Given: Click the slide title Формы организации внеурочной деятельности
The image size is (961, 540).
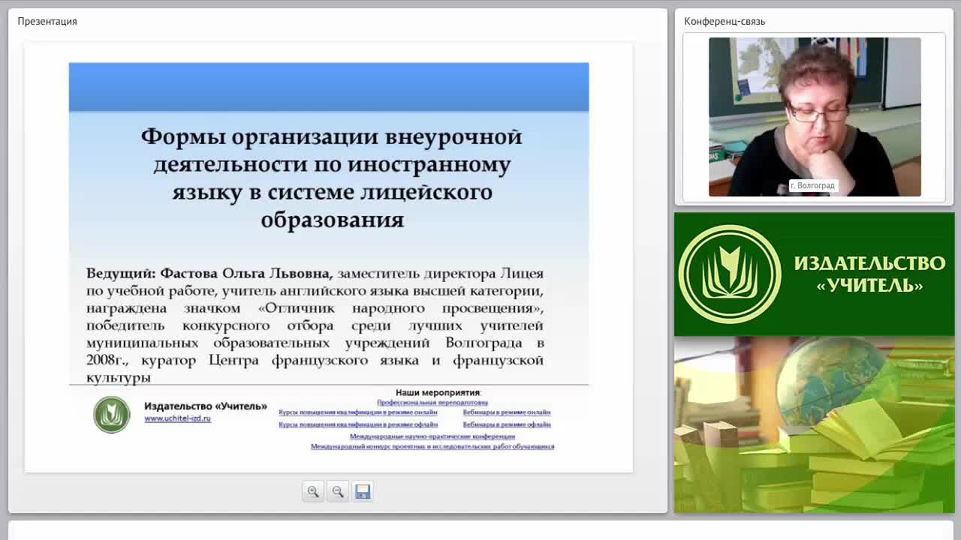Looking at the screenshot, I should (x=332, y=178).
